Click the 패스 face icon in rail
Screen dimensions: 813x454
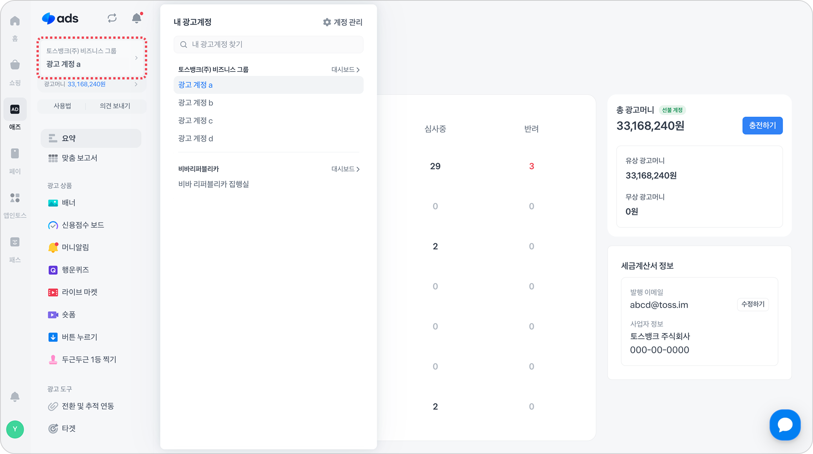coord(15,242)
